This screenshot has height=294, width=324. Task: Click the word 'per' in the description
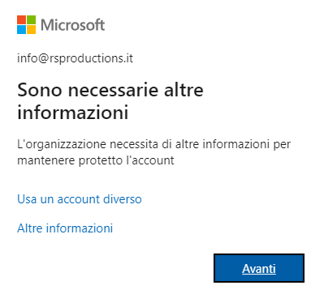click(x=282, y=145)
